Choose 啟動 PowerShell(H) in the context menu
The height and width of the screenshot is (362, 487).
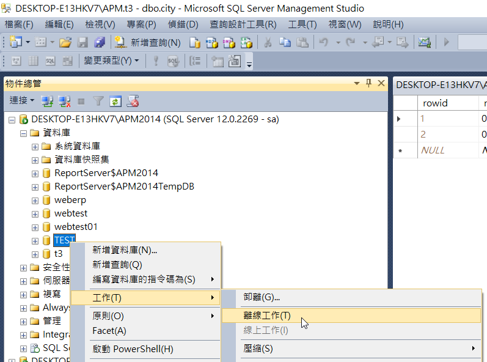point(145,349)
